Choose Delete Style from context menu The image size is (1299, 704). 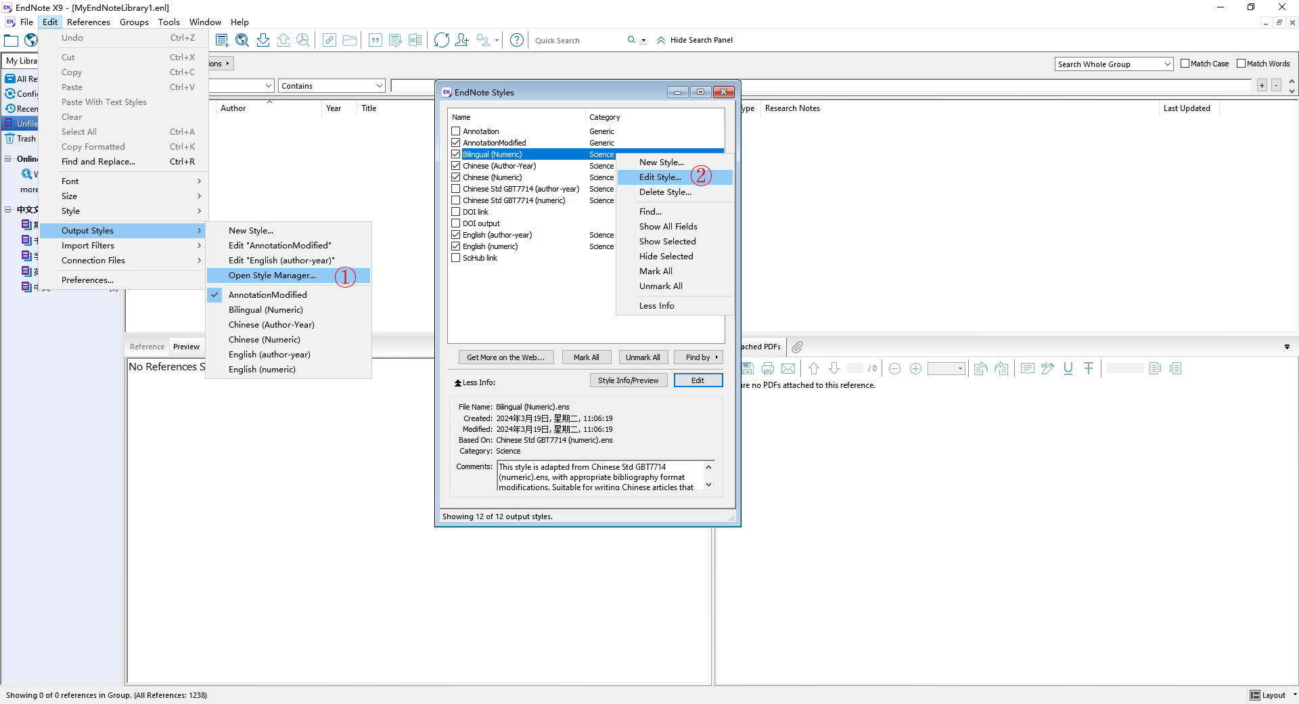pos(675,192)
